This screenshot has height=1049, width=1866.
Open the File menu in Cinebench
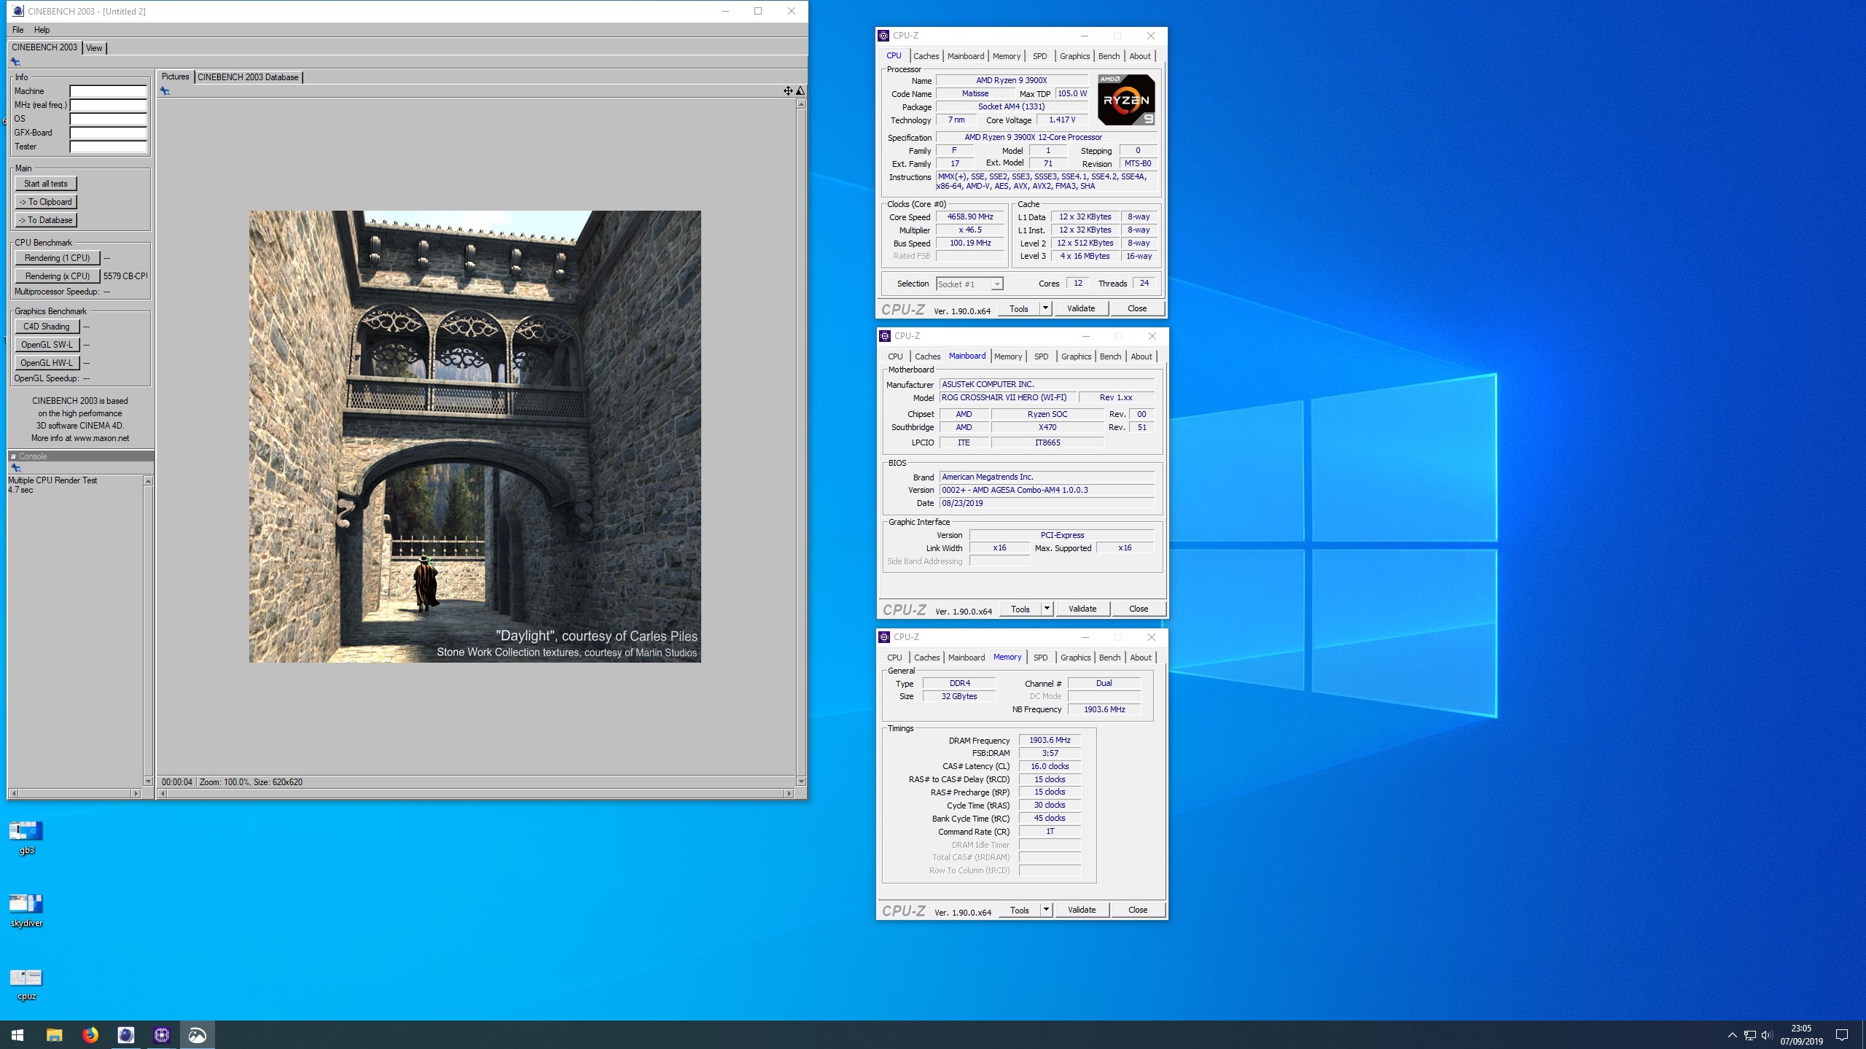click(18, 30)
